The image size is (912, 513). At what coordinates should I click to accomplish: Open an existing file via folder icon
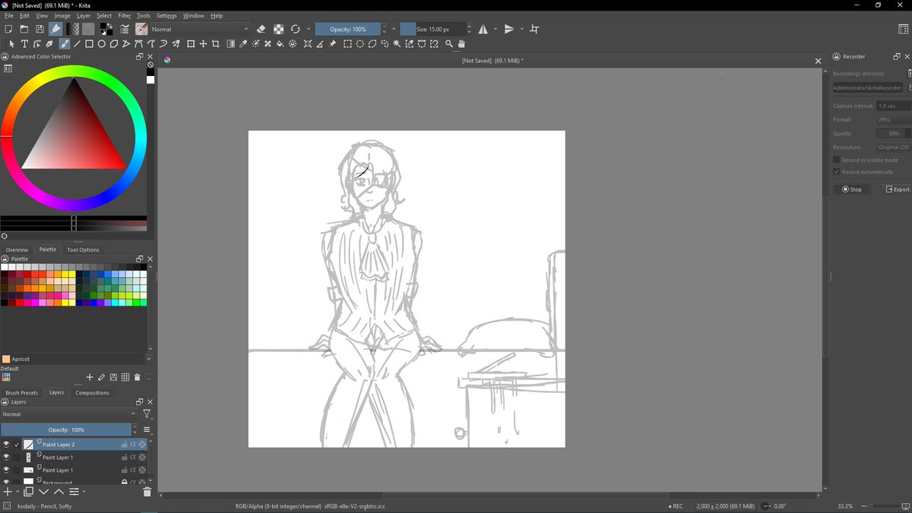pos(24,29)
